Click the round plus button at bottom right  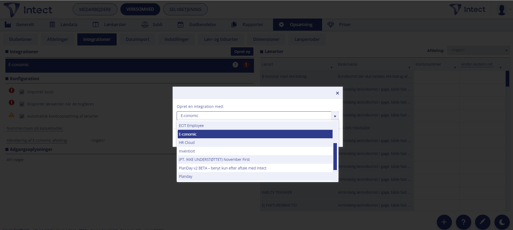[444, 222]
